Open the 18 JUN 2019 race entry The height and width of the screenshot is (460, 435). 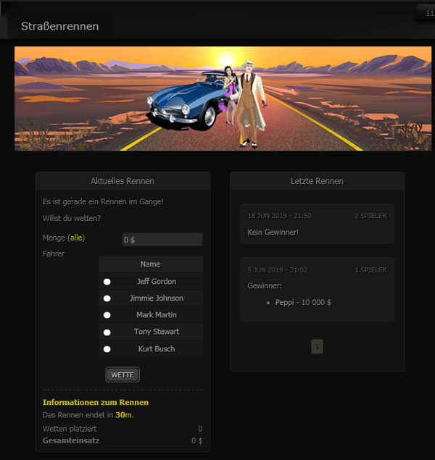[x=317, y=224]
